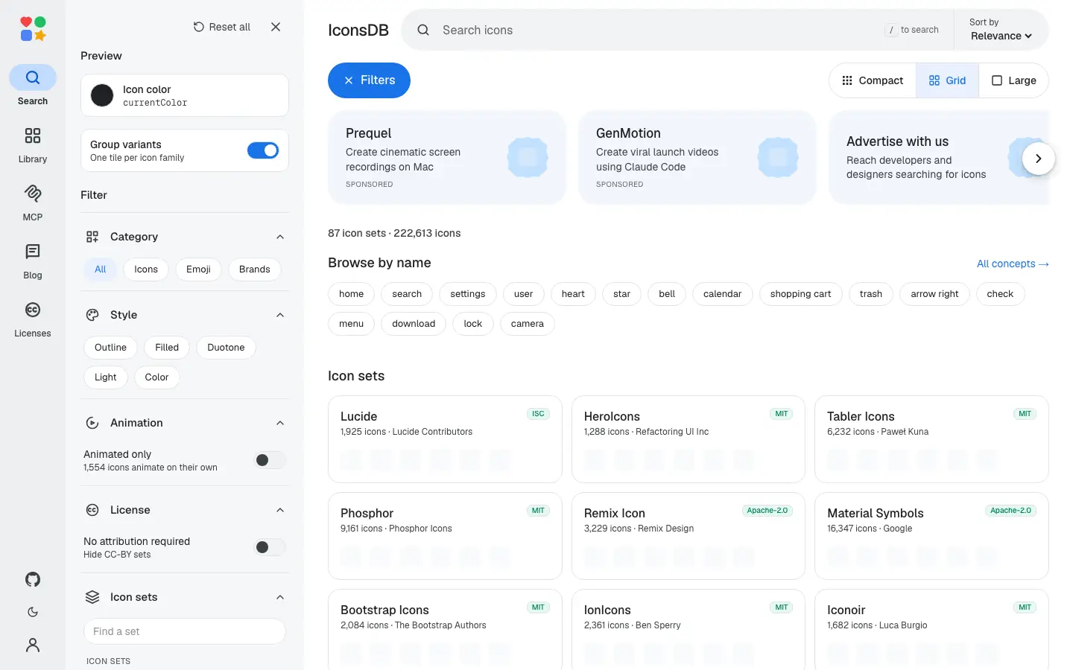This screenshot has height=670, width=1073.
Task: Click the IconsDB colorful logo
Action: coord(33,29)
